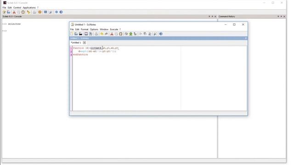Screen dimensions: 294x165
Task: Click the empty Console prompt line
Action: [4, 31]
